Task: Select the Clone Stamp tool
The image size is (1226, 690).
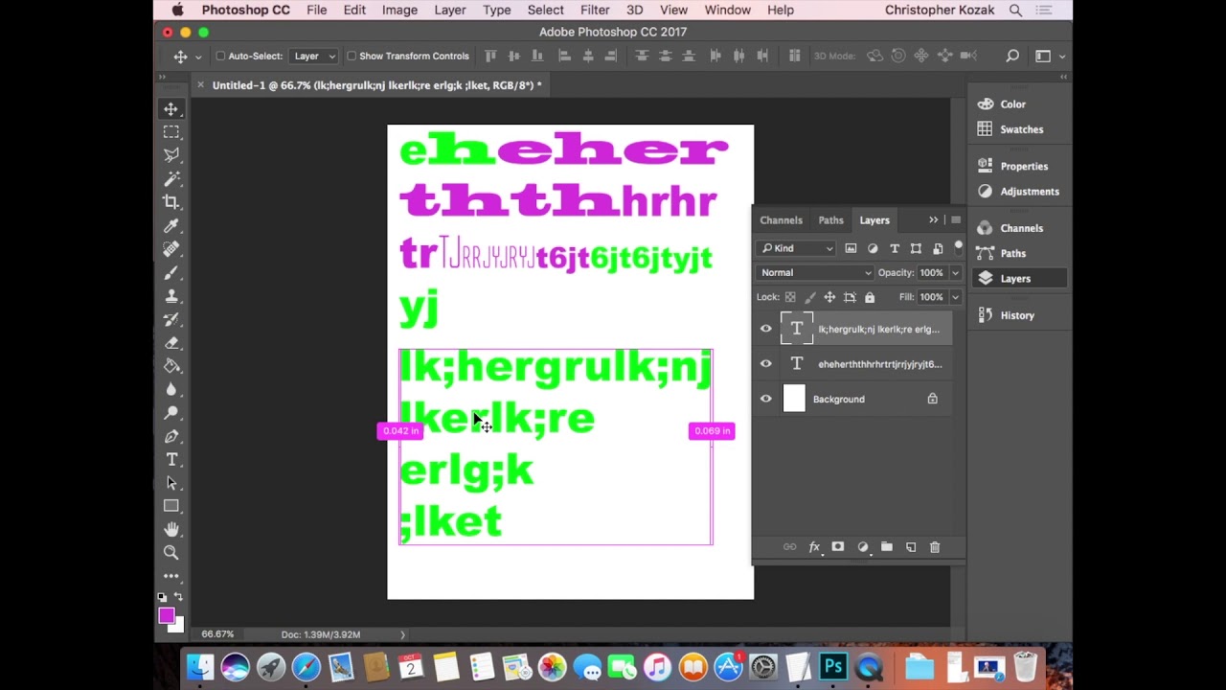Action: (171, 296)
